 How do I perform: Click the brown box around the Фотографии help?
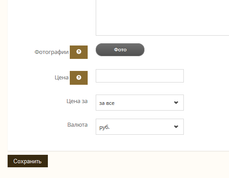79,52
